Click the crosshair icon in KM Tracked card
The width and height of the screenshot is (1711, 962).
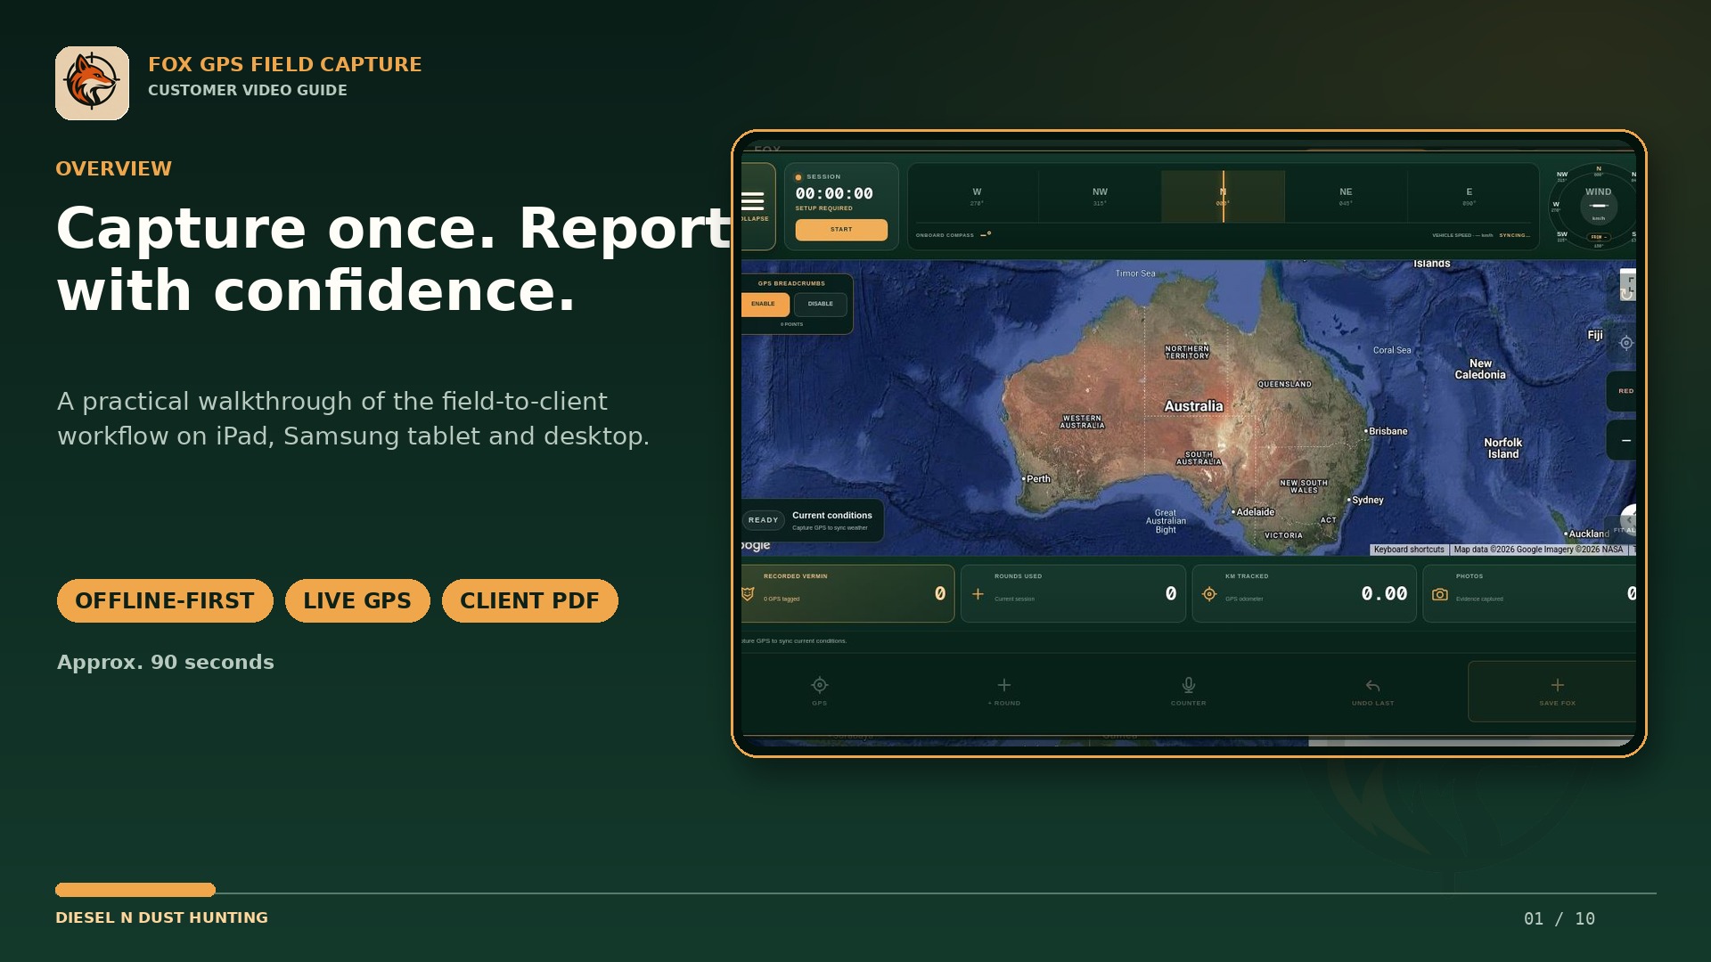click(1209, 594)
